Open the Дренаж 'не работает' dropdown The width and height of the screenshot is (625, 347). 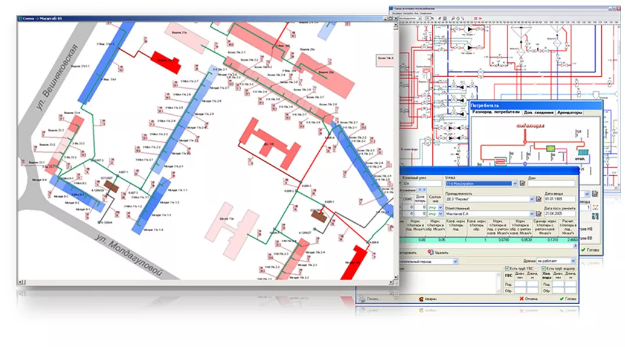click(573, 261)
